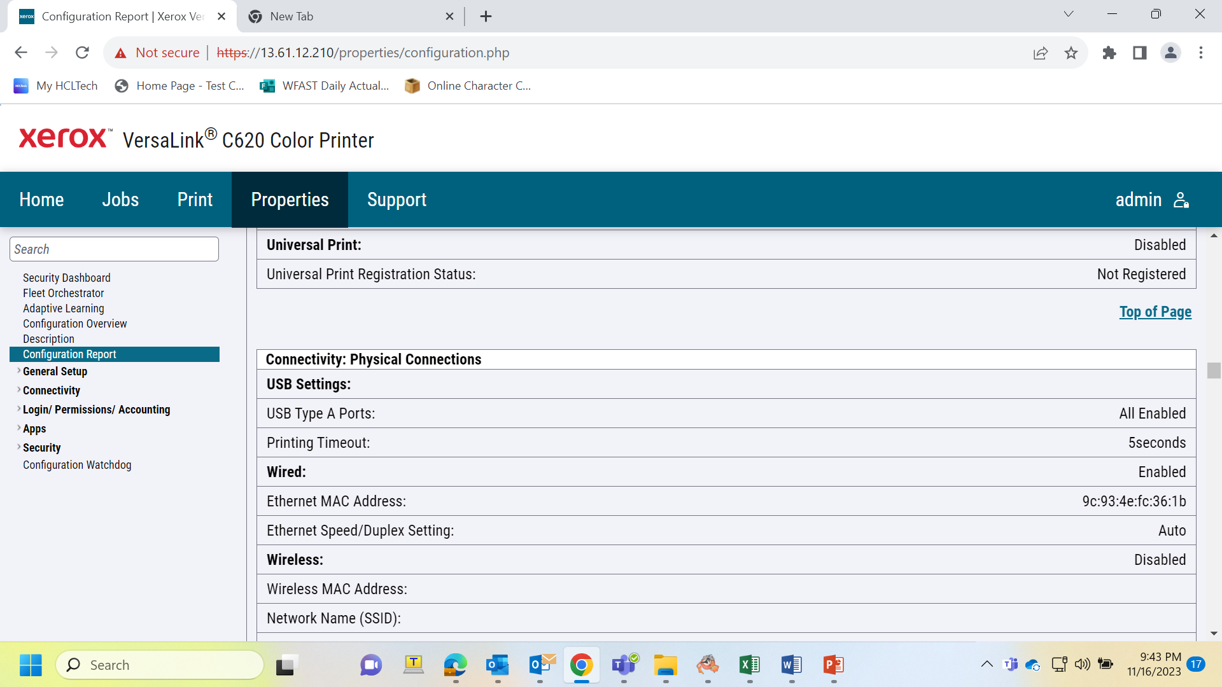This screenshot has width=1222, height=687.
Task: Follow the Top of Page link
Action: pyautogui.click(x=1155, y=312)
